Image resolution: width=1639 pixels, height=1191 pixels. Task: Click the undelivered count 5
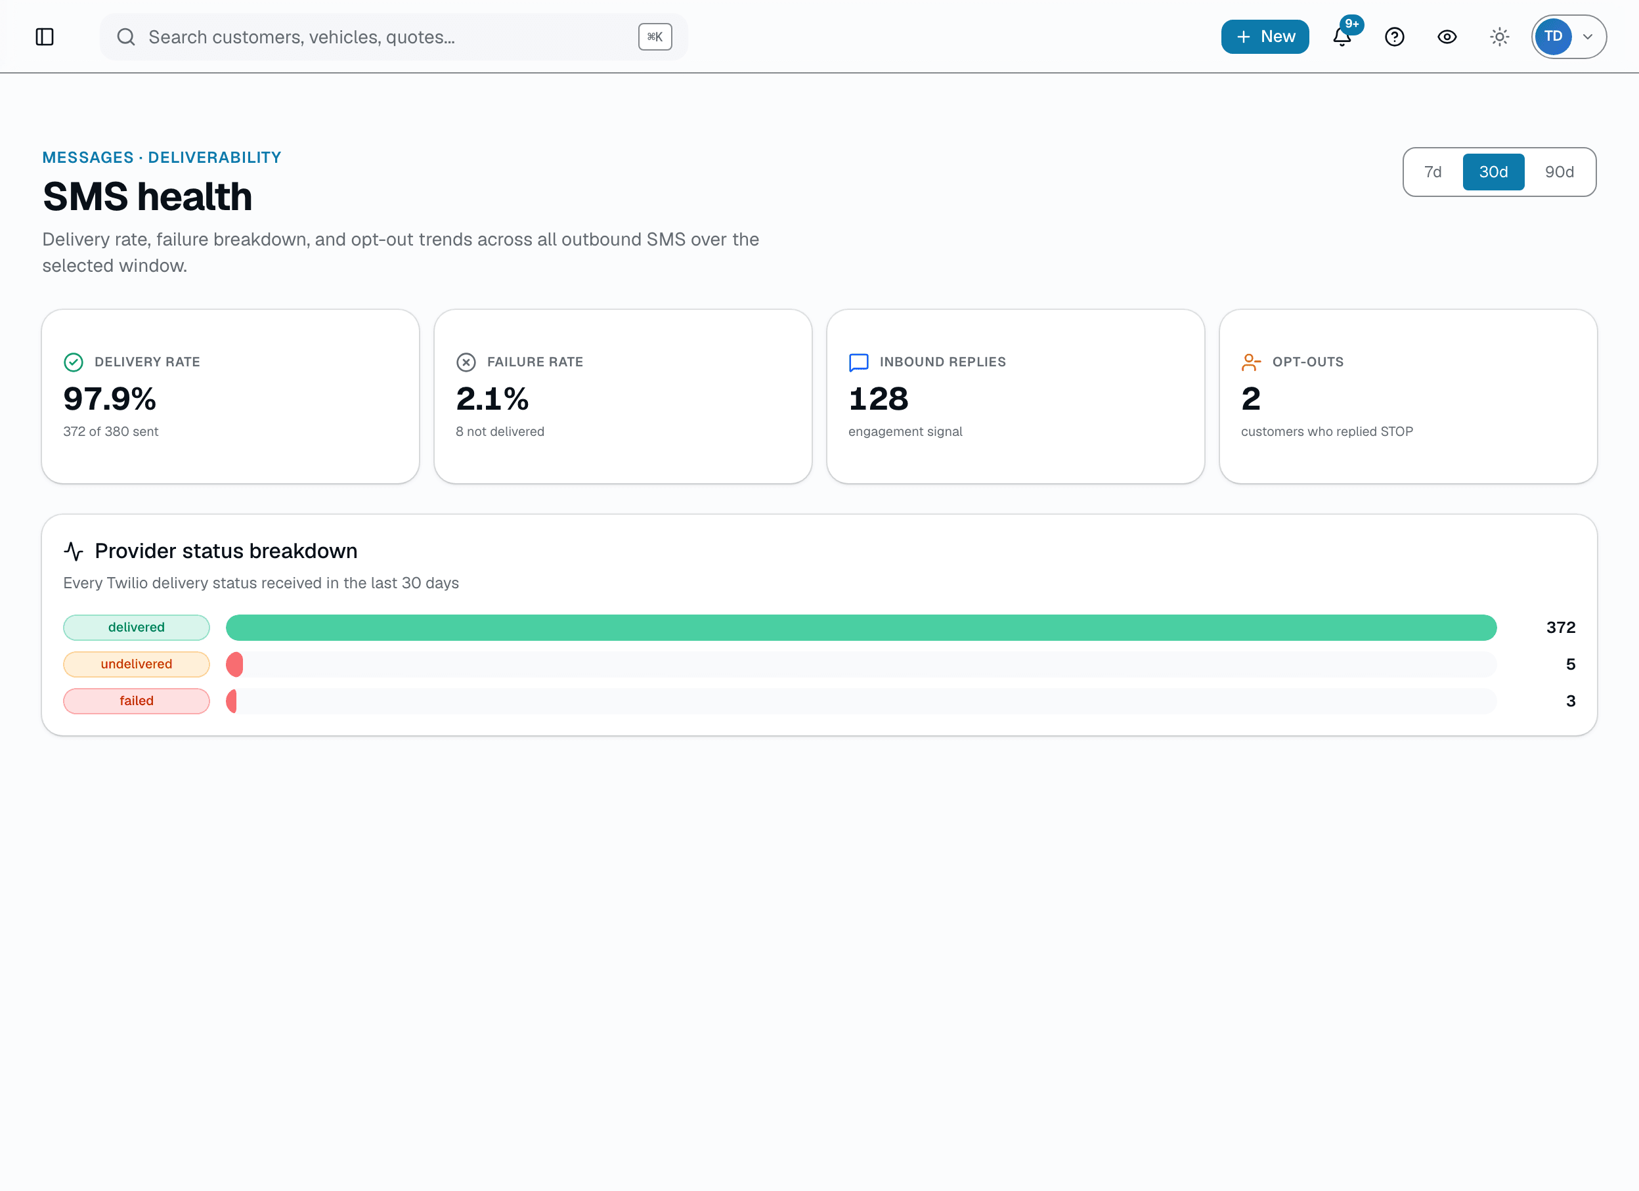[1570, 664]
